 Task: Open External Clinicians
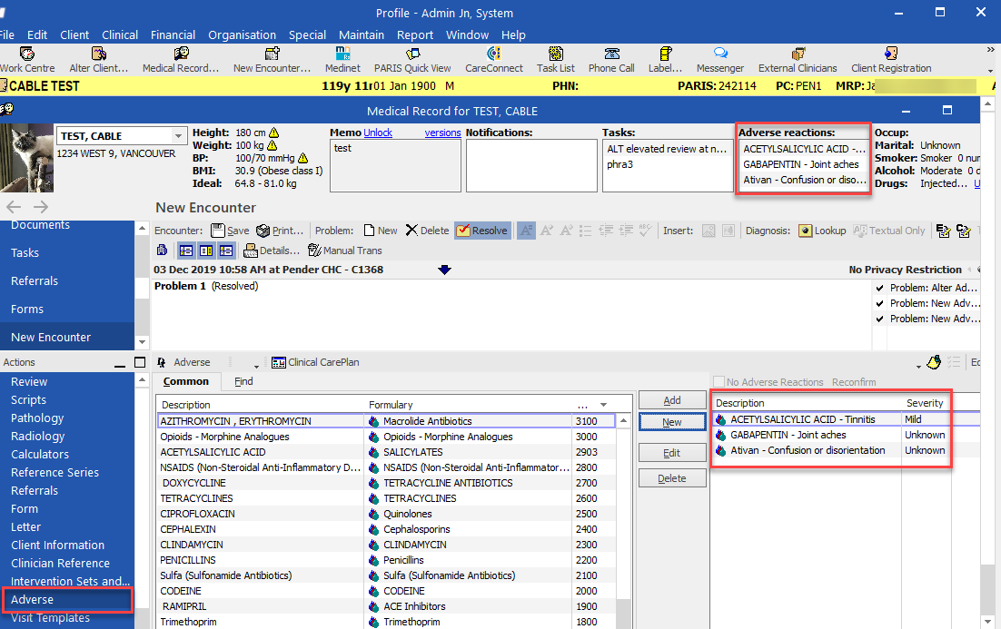[797, 60]
